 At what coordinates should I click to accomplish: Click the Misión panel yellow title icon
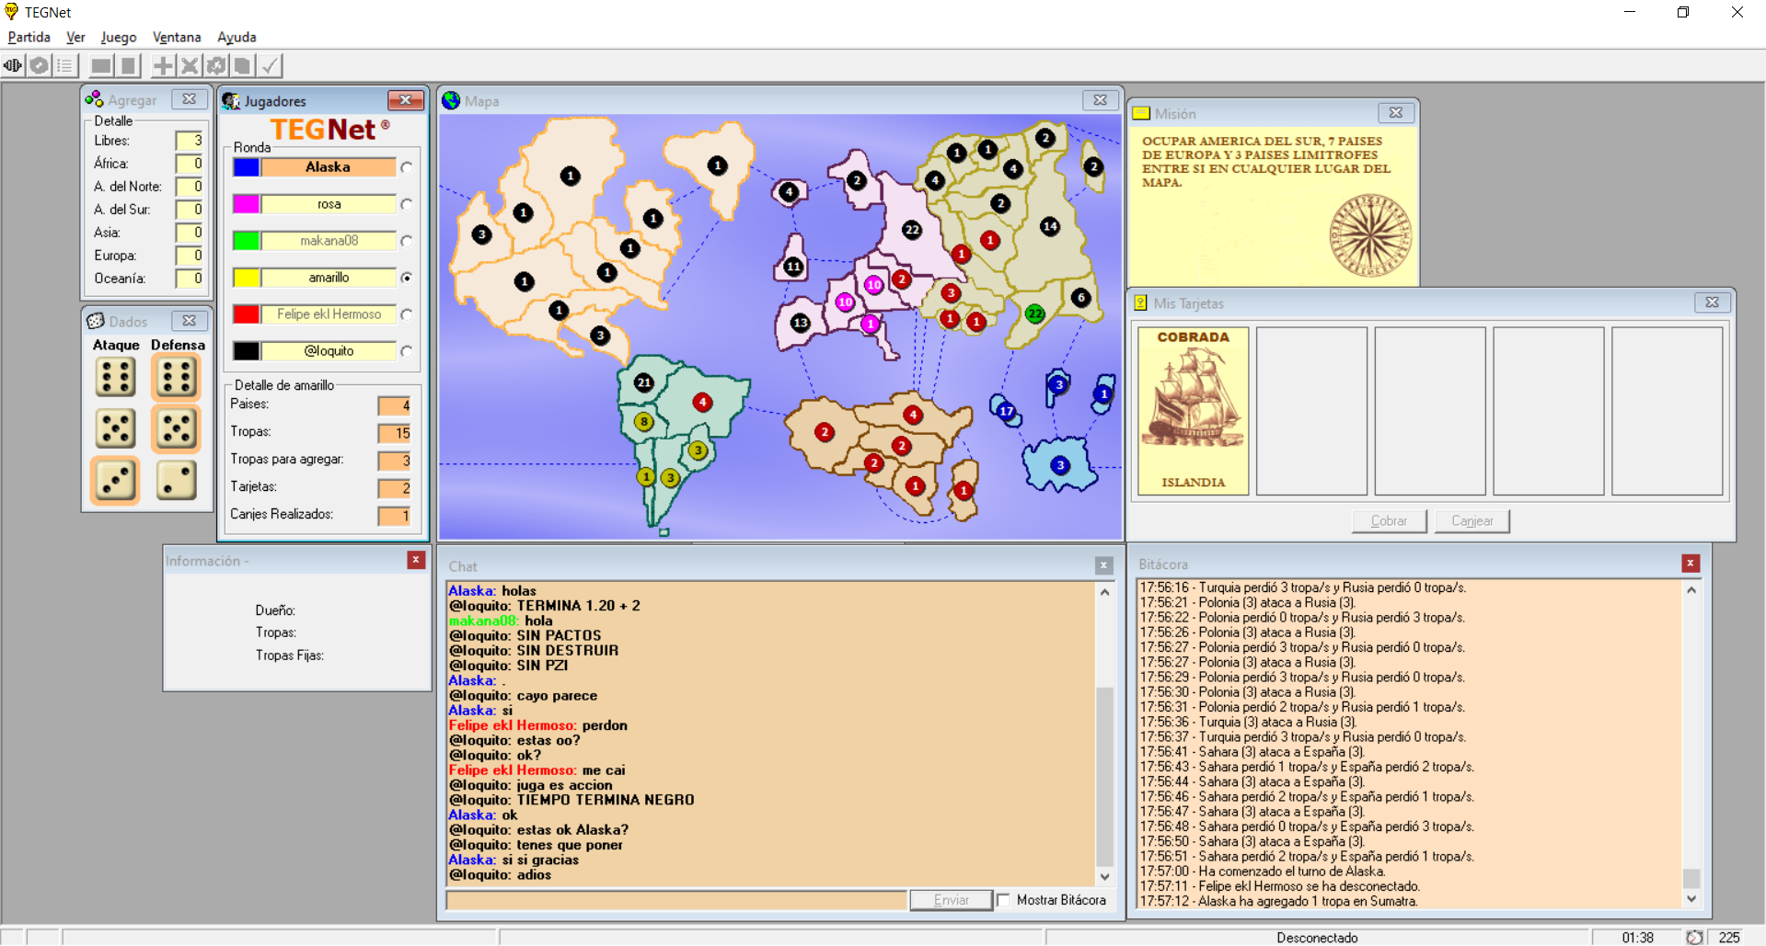(x=1142, y=113)
